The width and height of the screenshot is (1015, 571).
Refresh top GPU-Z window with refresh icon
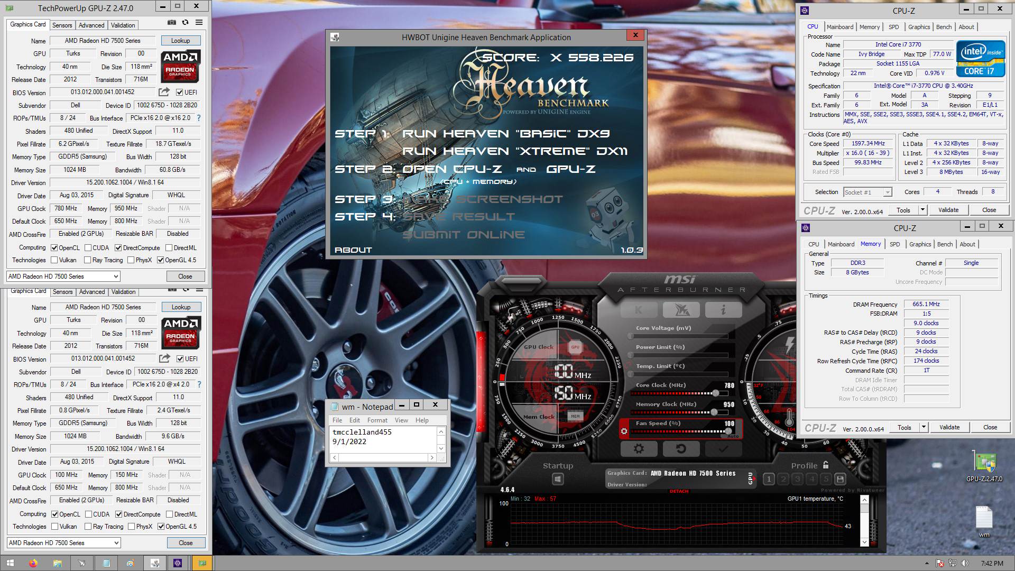point(185,23)
